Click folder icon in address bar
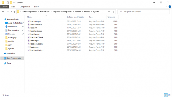The width and height of the screenshot is (172, 97). [x=18, y=12]
